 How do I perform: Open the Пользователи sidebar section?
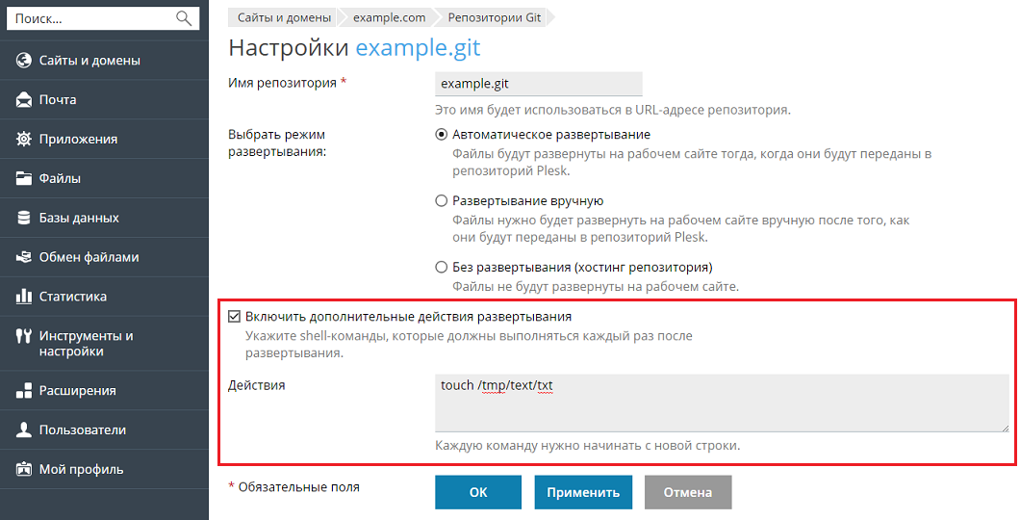(x=82, y=430)
